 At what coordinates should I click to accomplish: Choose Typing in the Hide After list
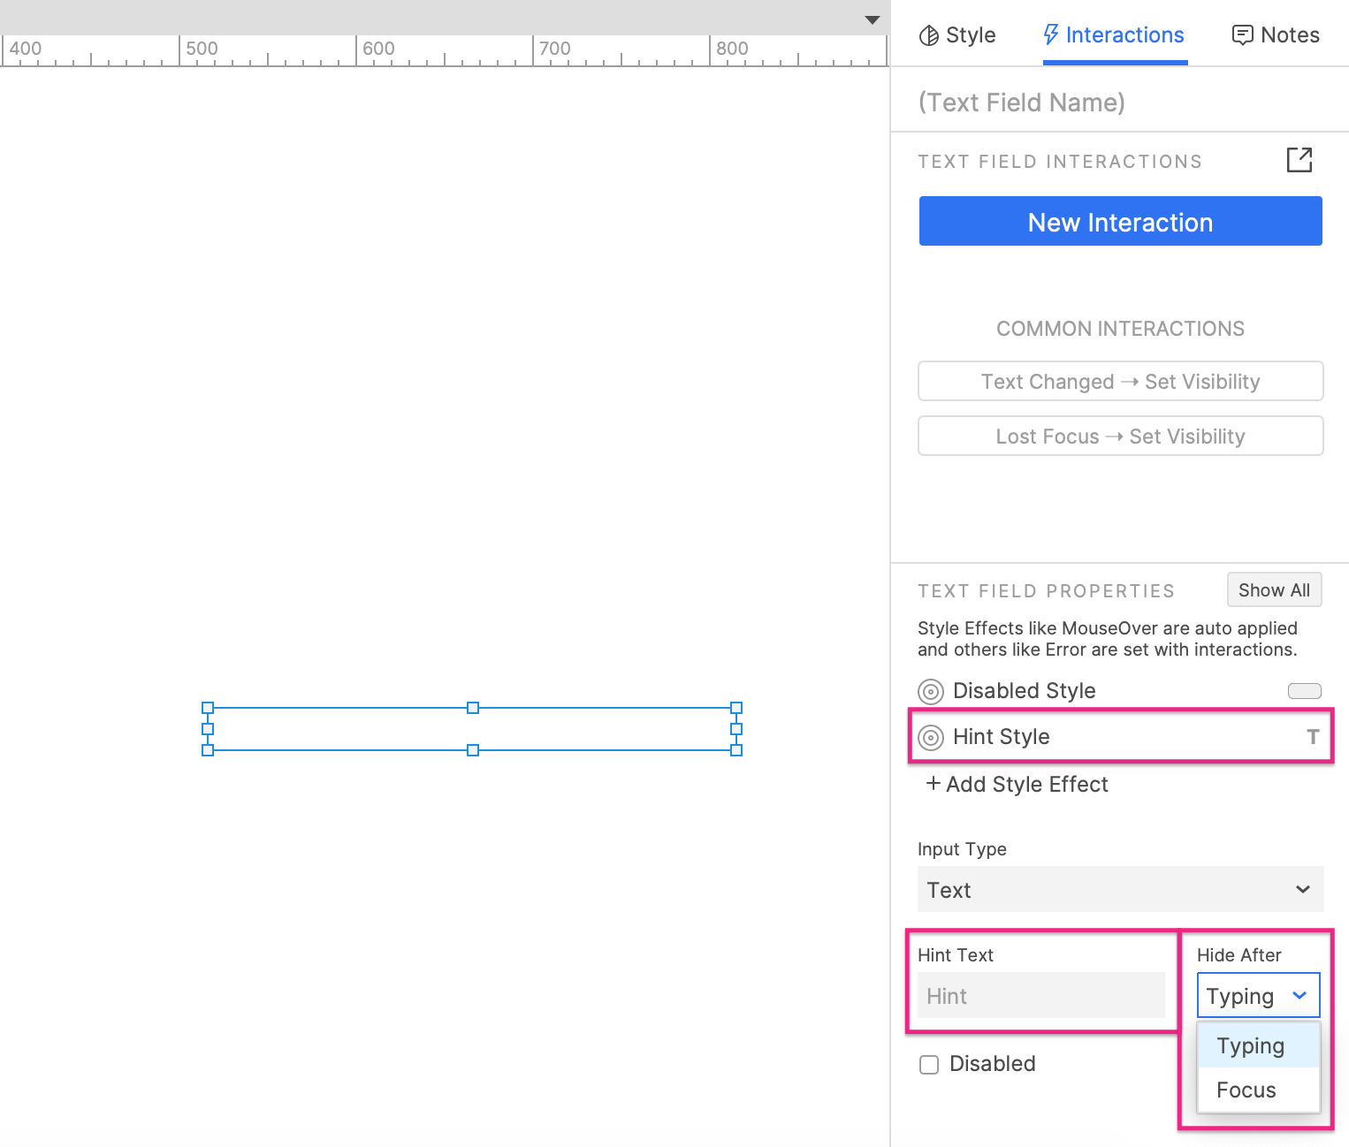coord(1249,1044)
